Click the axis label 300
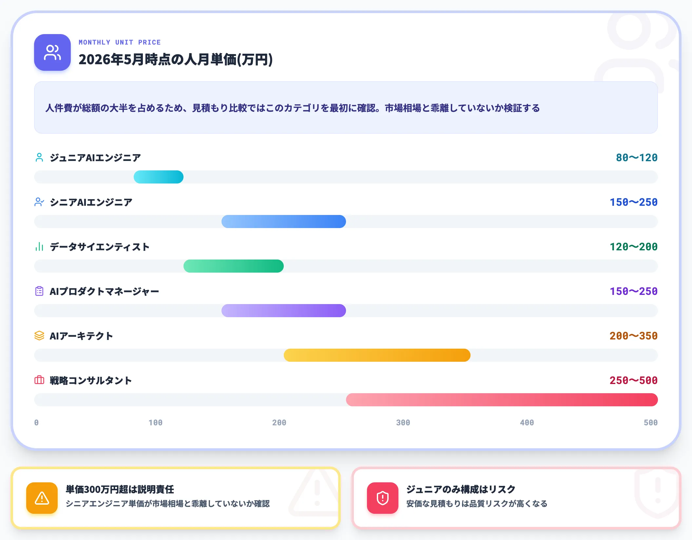The image size is (692, 540). [x=403, y=423]
